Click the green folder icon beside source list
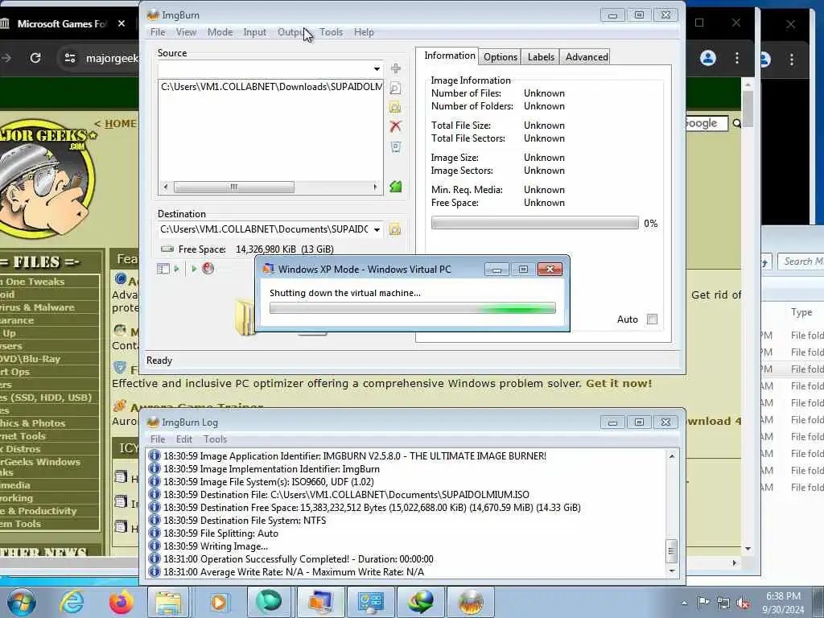Screen dimensions: 824x618 [x=396, y=187]
